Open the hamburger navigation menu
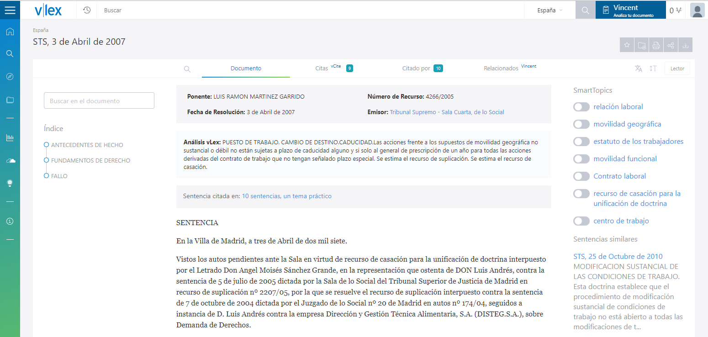This screenshot has width=708, height=337. tap(10, 10)
